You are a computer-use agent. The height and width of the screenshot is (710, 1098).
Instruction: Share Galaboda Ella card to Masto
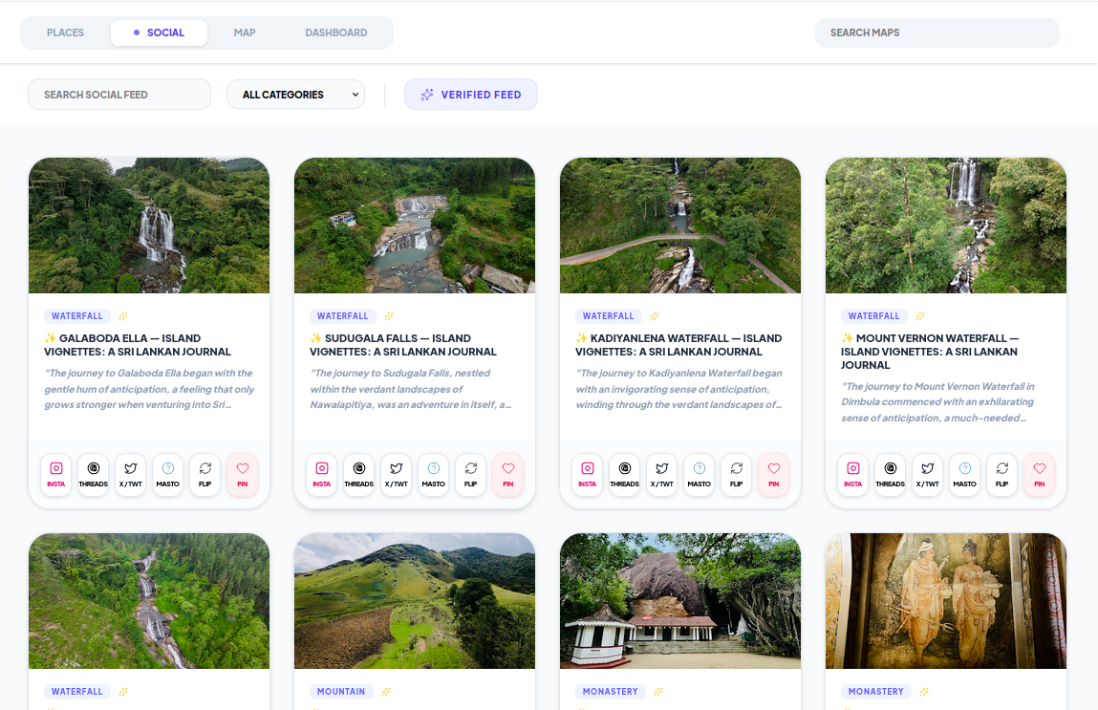168,475
